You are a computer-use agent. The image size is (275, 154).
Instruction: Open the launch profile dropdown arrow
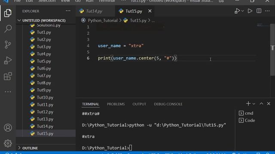(254, 104)
